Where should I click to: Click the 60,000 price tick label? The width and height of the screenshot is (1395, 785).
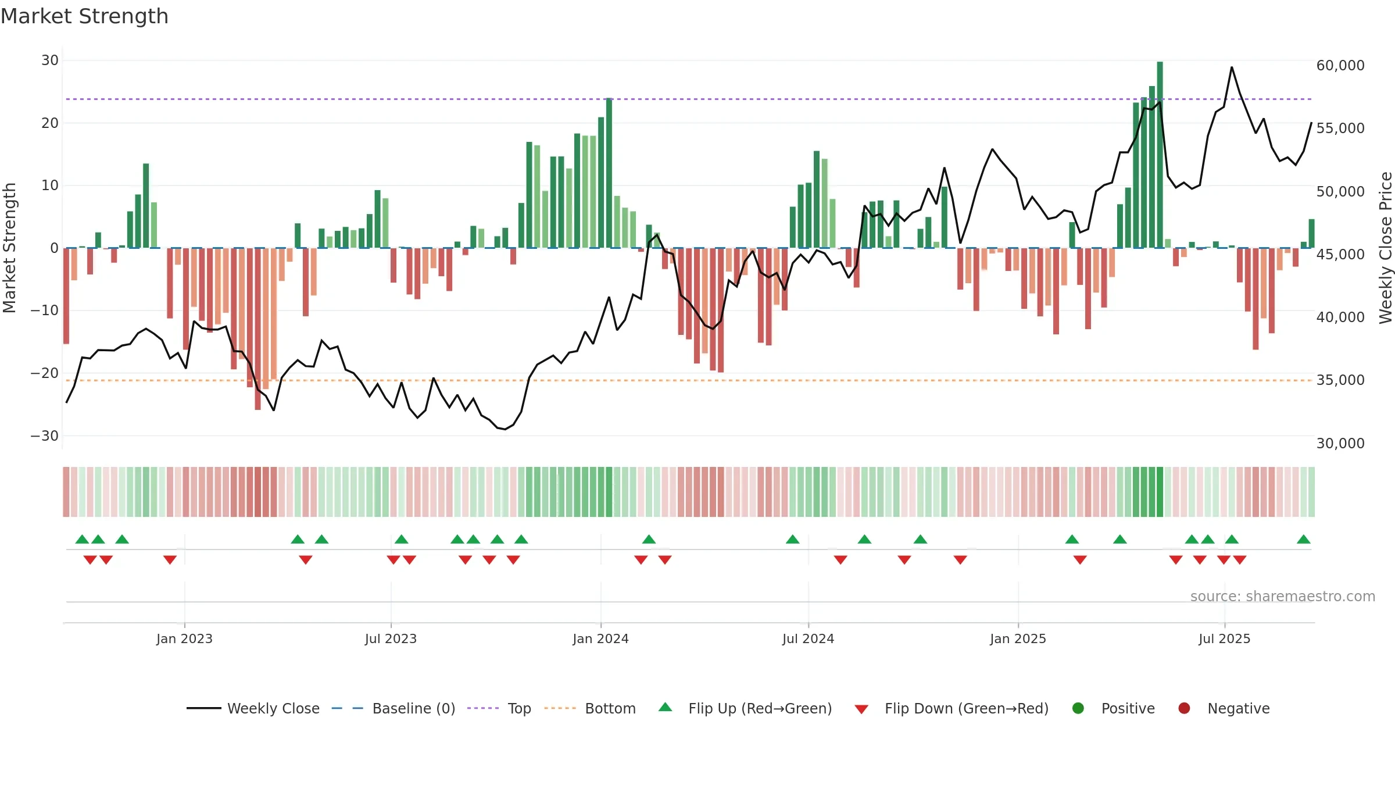pos(1340,66)
